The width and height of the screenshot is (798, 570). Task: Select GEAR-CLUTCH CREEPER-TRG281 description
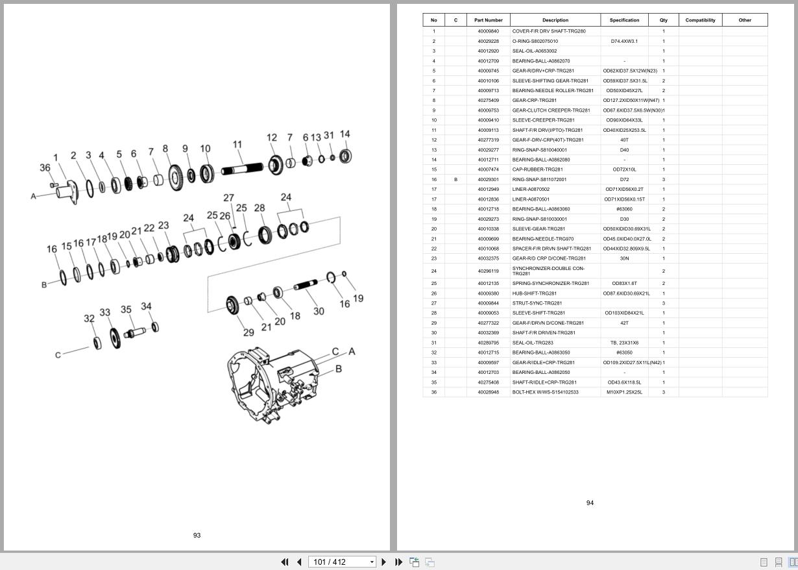click(x=551, y=110)
